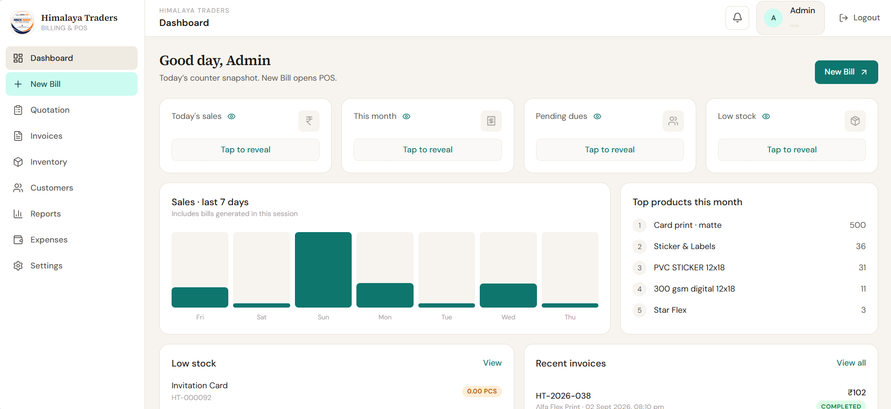The height and width of the screenshot is (409, 891).
Task: Click the COMPLETED status badge
Action: pyautogui.click(x=841, y=405)
